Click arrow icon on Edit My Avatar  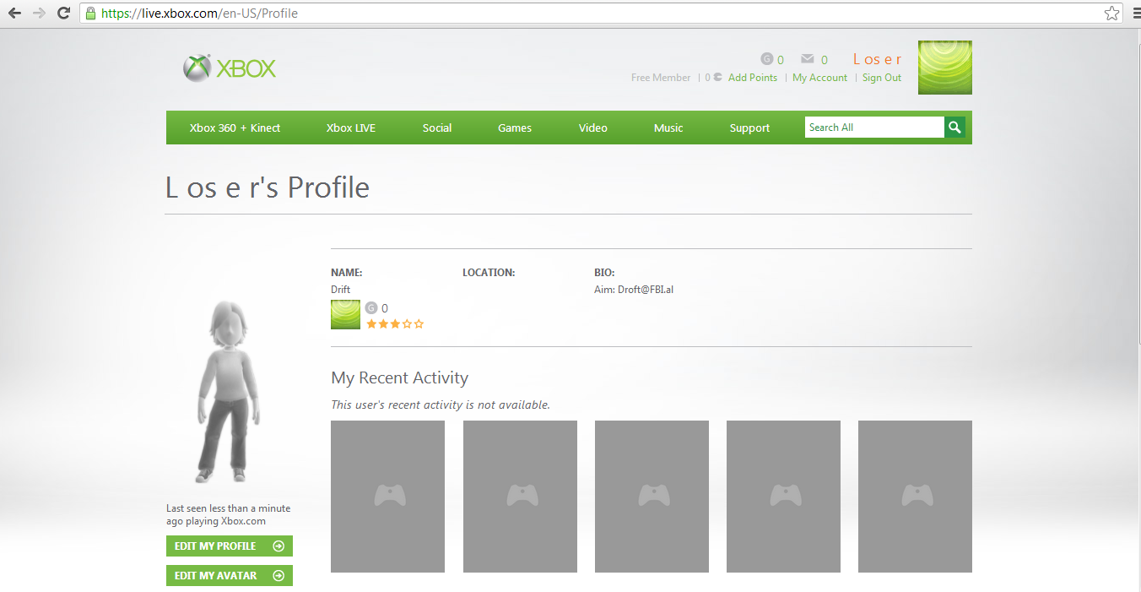[278, 576]
